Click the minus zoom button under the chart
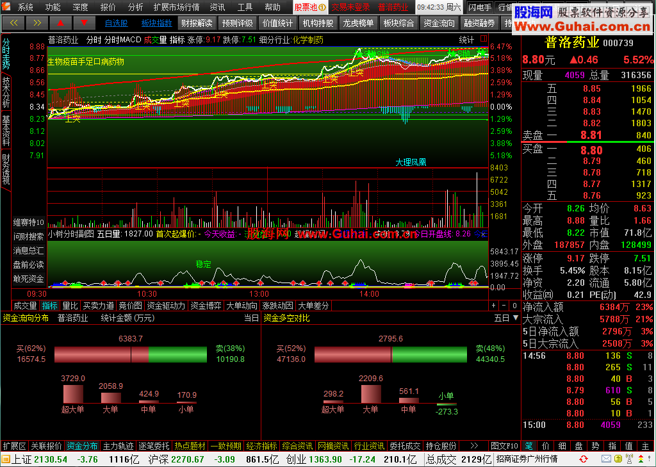Viewport: 656px width, 467px height. 504,306
